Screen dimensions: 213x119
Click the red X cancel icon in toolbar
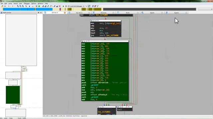point(60,6)
